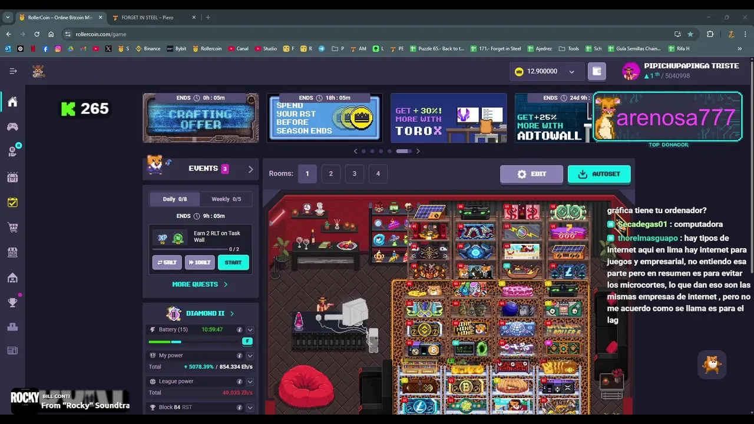Viewport: 754px width, 424px height.
Task: Open the Telegram bookmark icon
Action: tap(322, 49)
